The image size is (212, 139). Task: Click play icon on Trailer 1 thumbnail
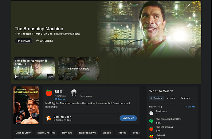pos(16,77)
